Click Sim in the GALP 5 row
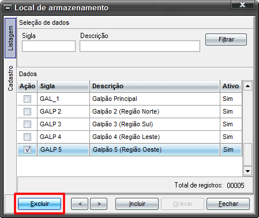 (228, 149)
